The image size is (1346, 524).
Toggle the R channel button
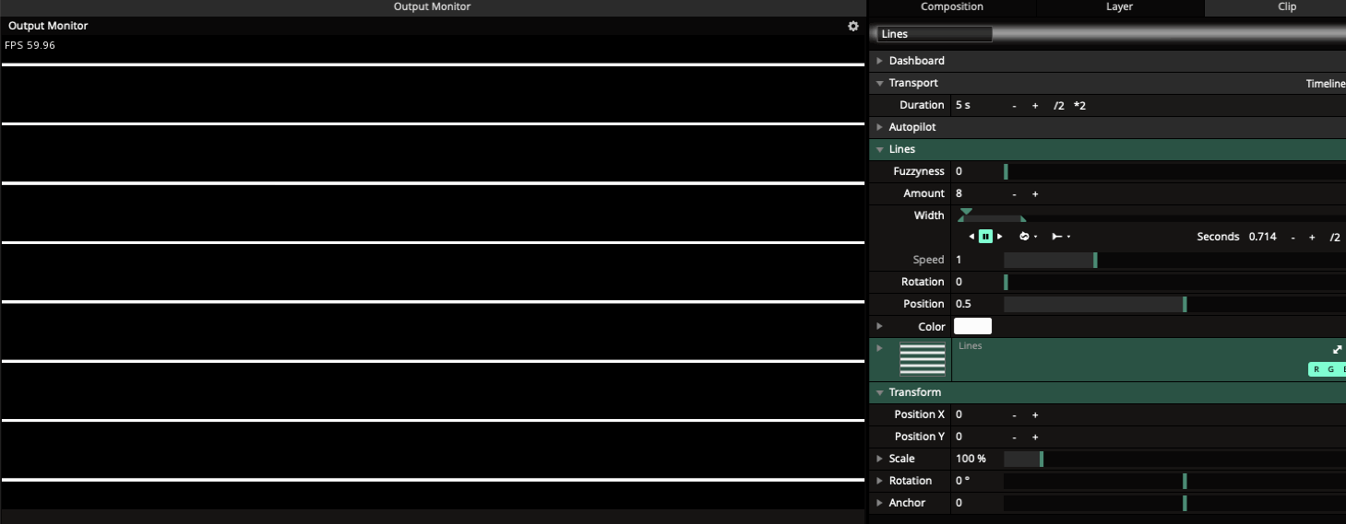(1316, 369)
